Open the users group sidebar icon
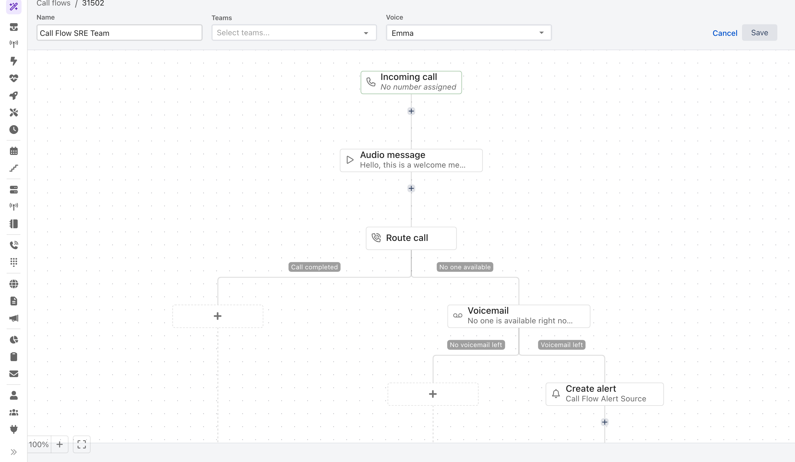 (14, 412)
